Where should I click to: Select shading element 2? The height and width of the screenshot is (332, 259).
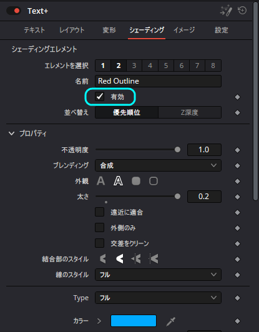click(x=119, y=66)
